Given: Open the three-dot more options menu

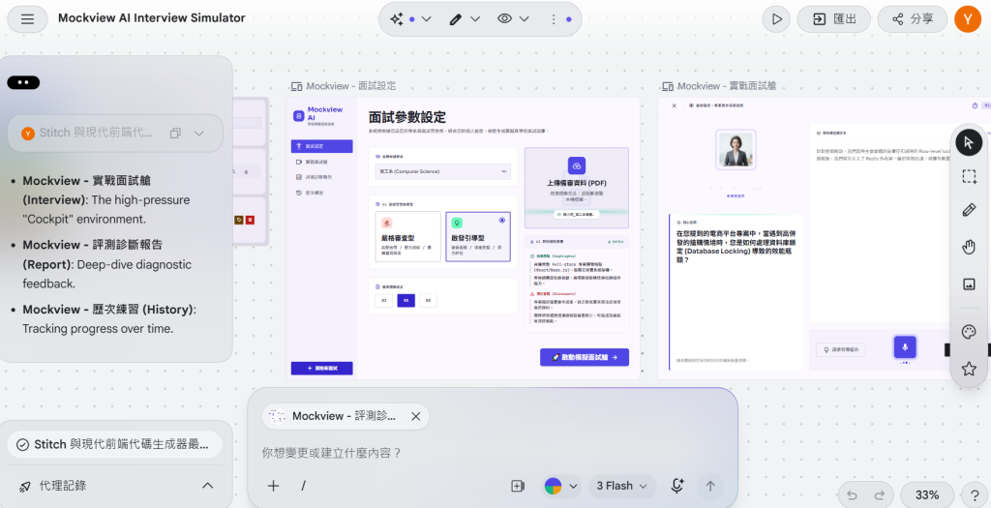Looking at the screenshot, I should (x=555, y=19).
